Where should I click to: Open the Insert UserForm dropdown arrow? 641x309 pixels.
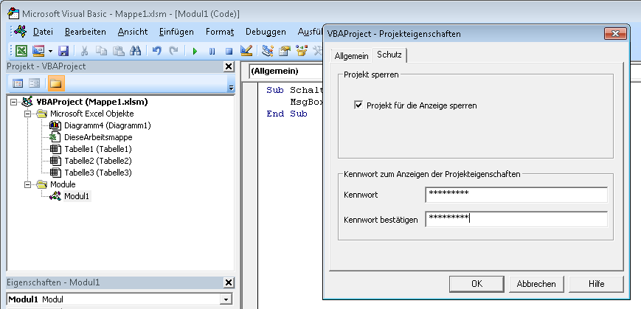tap(49, 51)
